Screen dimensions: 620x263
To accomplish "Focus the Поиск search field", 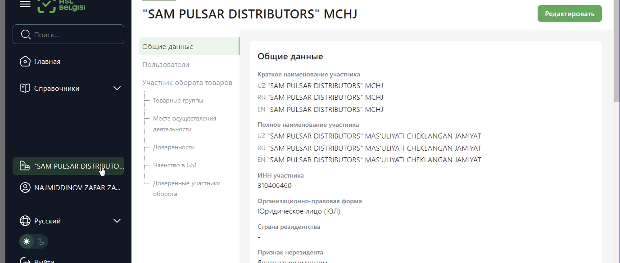I will click(x=68, y=34).
